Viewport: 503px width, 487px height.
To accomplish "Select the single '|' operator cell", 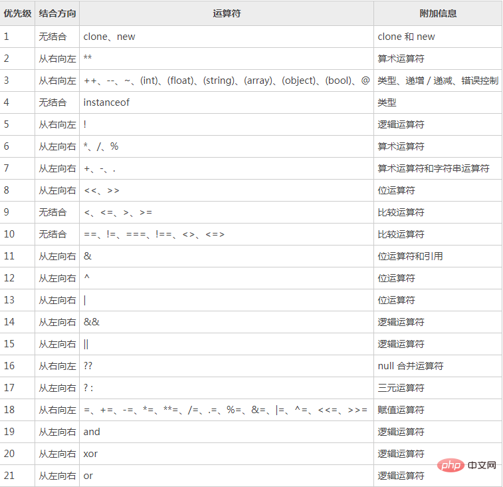I will (x=227, y=300).
